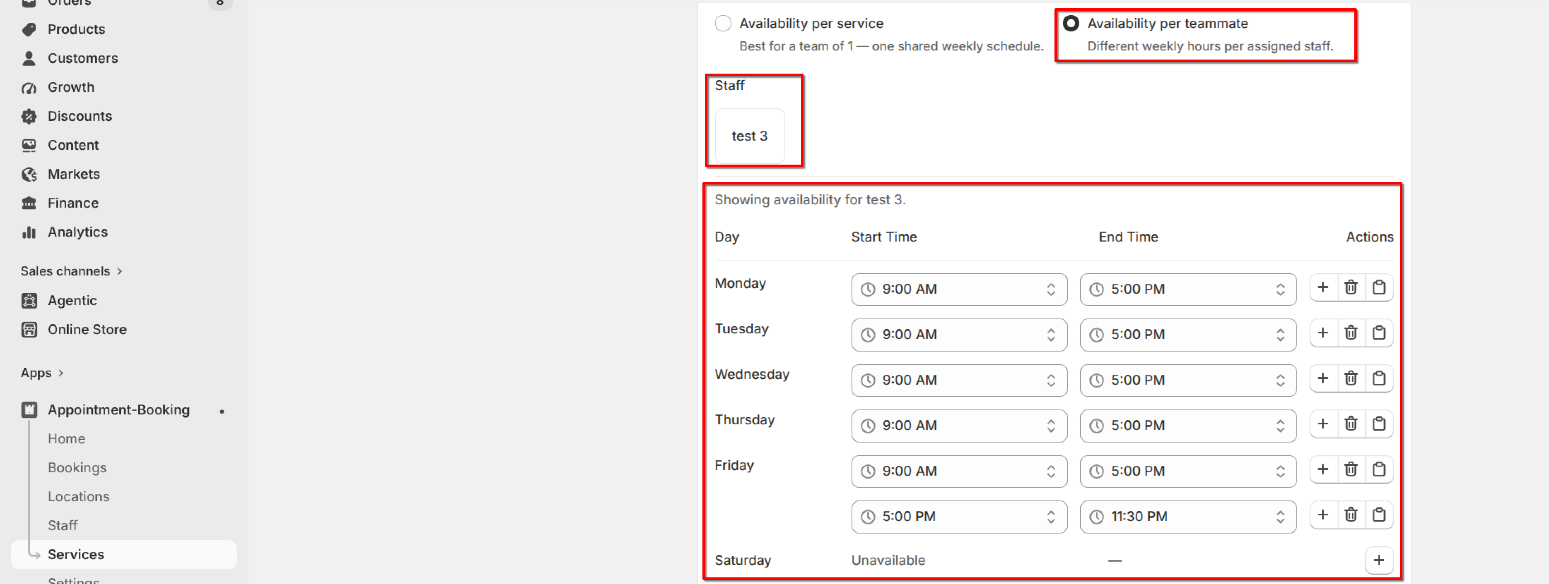Open Analytics in sidebar
The width and height of the screenshot is (1549, 584).
[x=77, y=232]
